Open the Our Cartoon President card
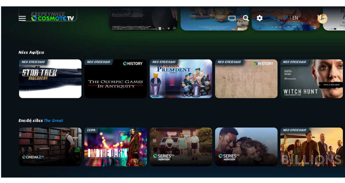The image size is (345, 183). pos(181,79)
